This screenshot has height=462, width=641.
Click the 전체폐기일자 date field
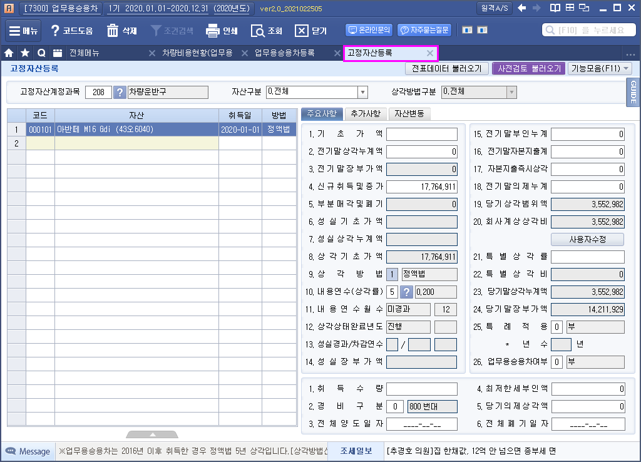click(x=588, y=424)
